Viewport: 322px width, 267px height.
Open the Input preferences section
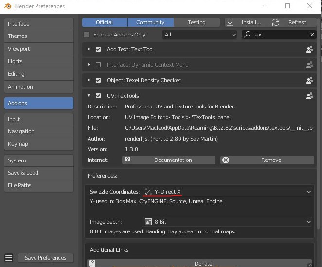coord(39,119)
